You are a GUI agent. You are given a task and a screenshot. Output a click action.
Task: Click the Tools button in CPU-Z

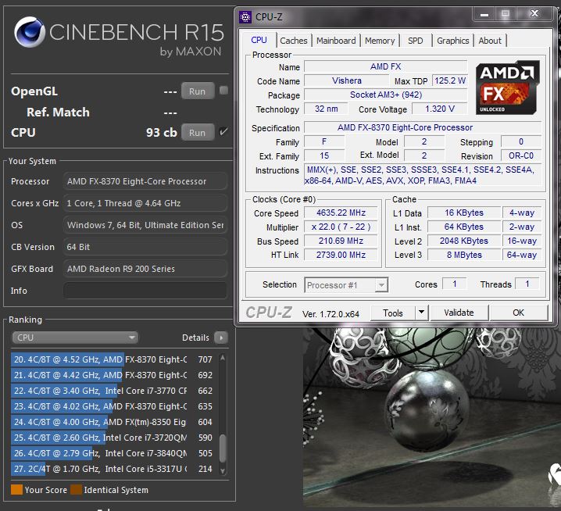[393, 313]
